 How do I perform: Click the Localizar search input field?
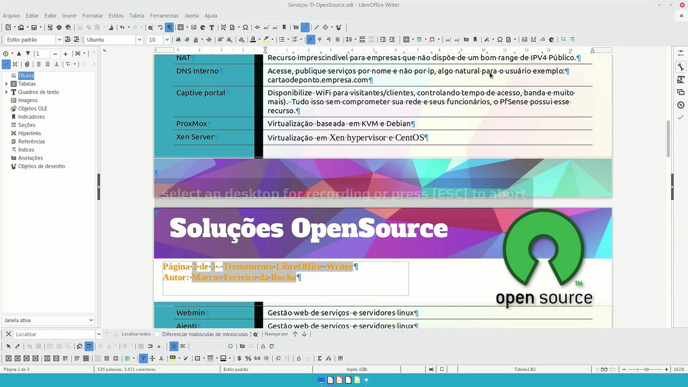click(x=55, y=334)
